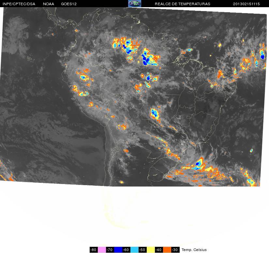Screen dimensions: 269x253
Task: Click the -30 legend value
Action: [x=175, y=250]
